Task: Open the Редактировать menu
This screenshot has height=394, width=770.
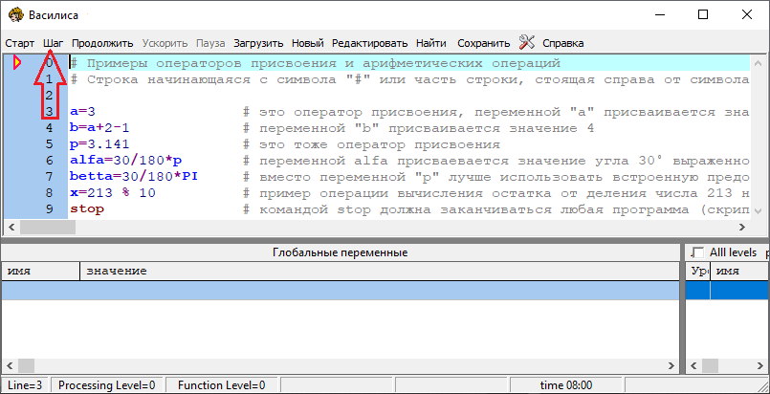Action: [370, 43]
